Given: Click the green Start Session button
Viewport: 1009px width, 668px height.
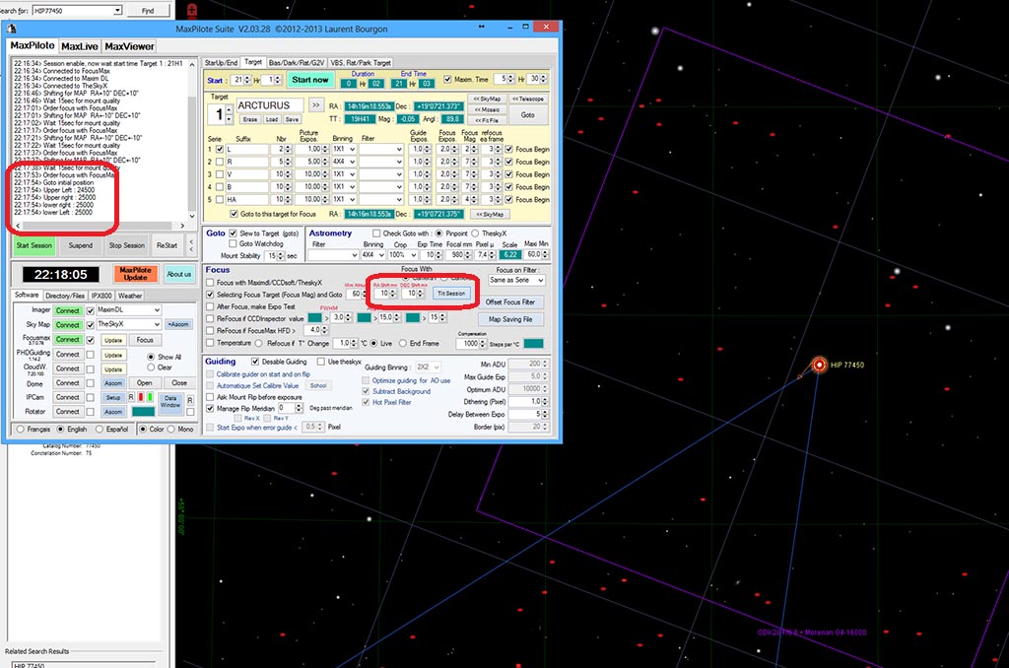Looking at the screenshot, I should click(x=34, y=245).
